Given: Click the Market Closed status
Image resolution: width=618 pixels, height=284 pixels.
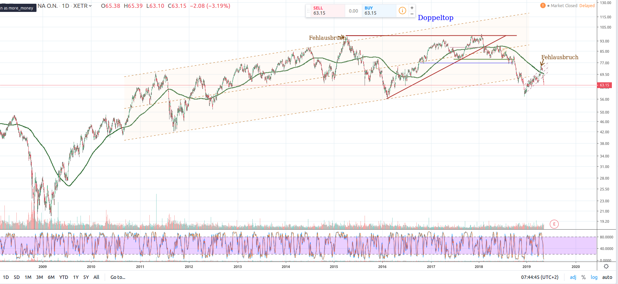Looking at the screenshot, I should click(x=564, y=6).
